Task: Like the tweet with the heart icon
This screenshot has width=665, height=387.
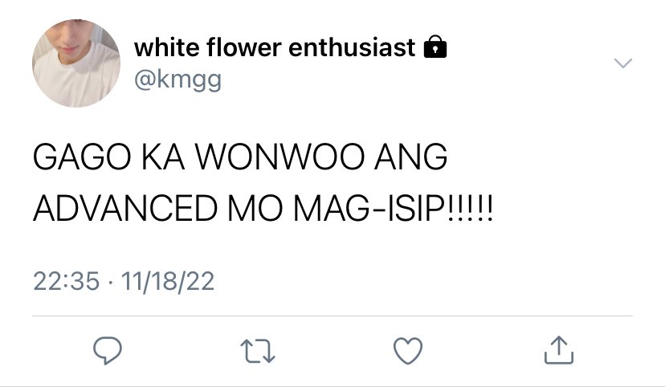Action: [408, 351]
